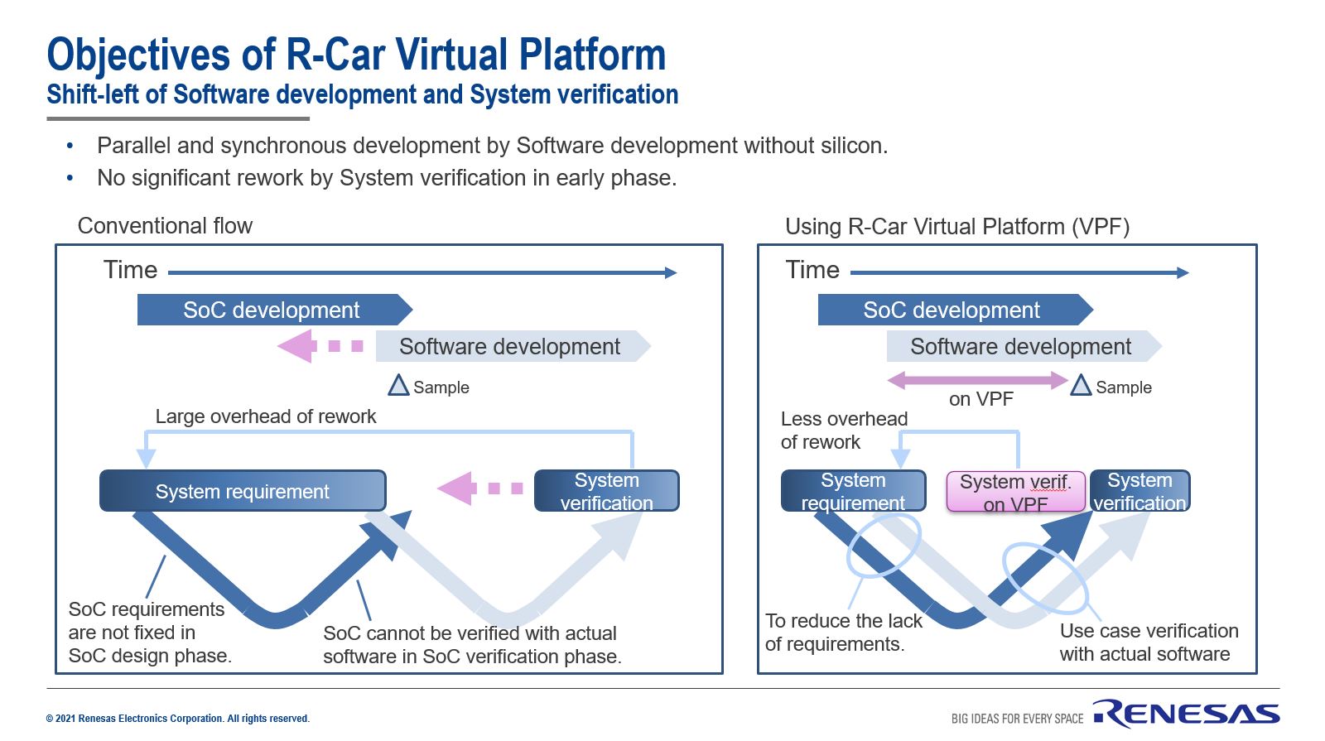The image size is (1325, 741).
Task: Click the 'Less overhead of rework' label
Action: click(x=844, y=431)
